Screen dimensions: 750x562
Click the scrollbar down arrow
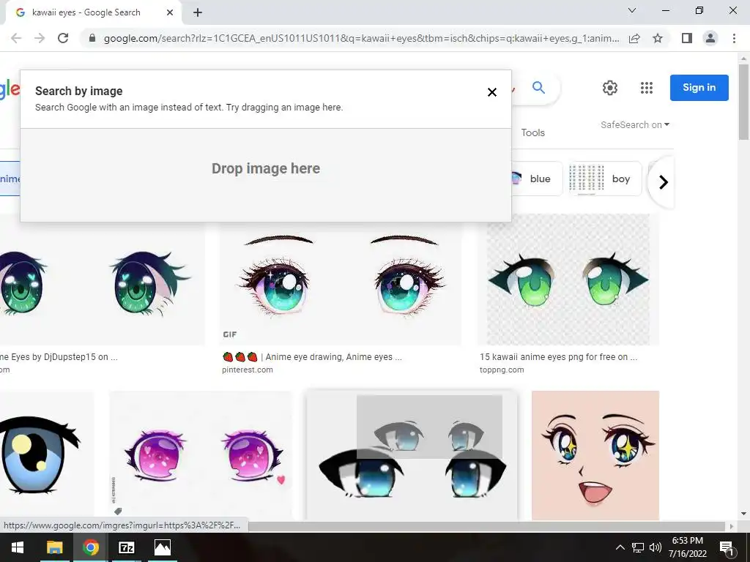743,514
